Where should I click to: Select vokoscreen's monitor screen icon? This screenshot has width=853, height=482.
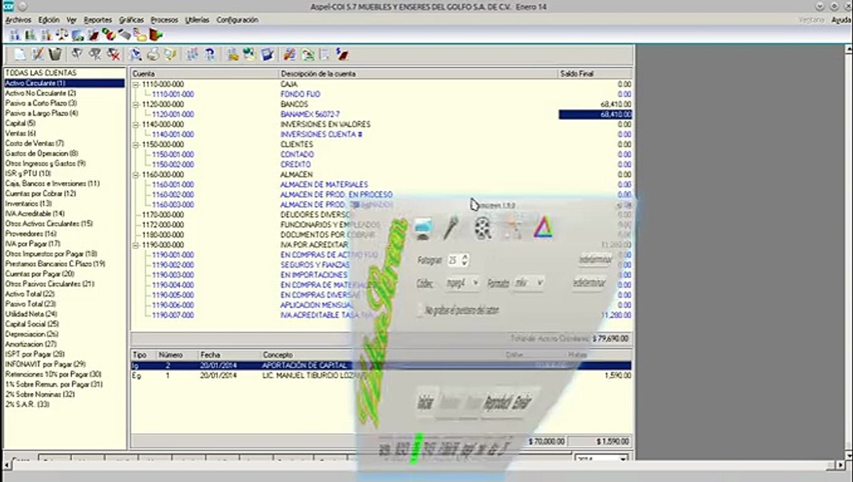pyautogui.click(x=422, y=229)
